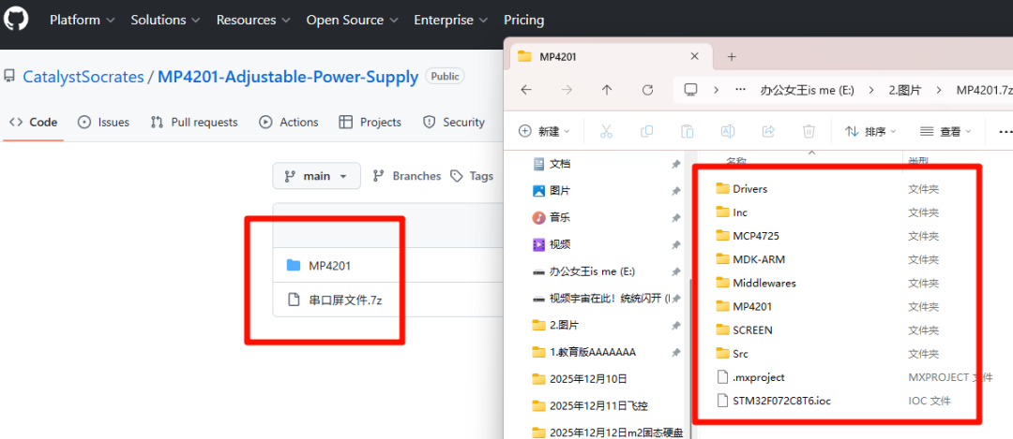Open the Actions tab

pos(289,122)
